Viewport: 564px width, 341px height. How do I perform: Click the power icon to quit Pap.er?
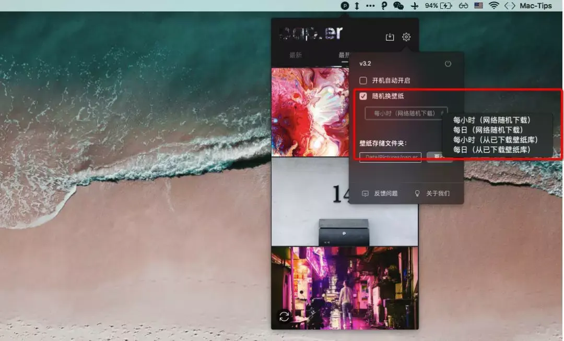coord(448,63)
